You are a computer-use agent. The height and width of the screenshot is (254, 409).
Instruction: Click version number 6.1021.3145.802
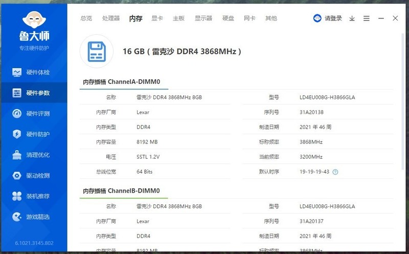coord(34,243)
